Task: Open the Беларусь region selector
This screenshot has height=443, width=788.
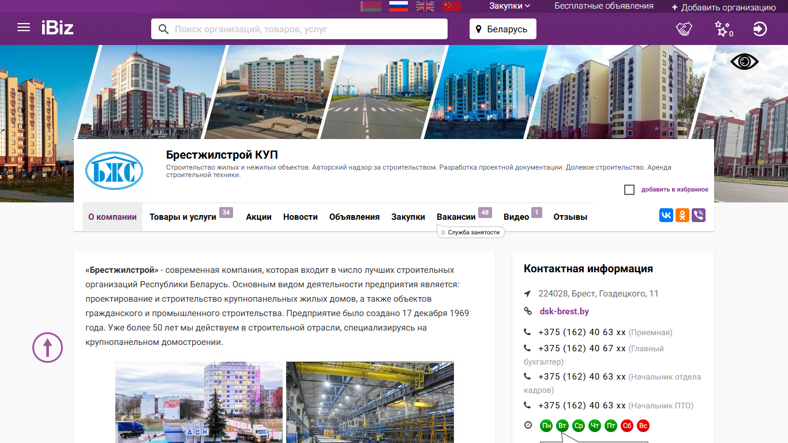Action: point(503,29)
